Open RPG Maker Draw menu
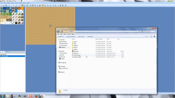Screen dimensions: 175x98 (12, 3)
